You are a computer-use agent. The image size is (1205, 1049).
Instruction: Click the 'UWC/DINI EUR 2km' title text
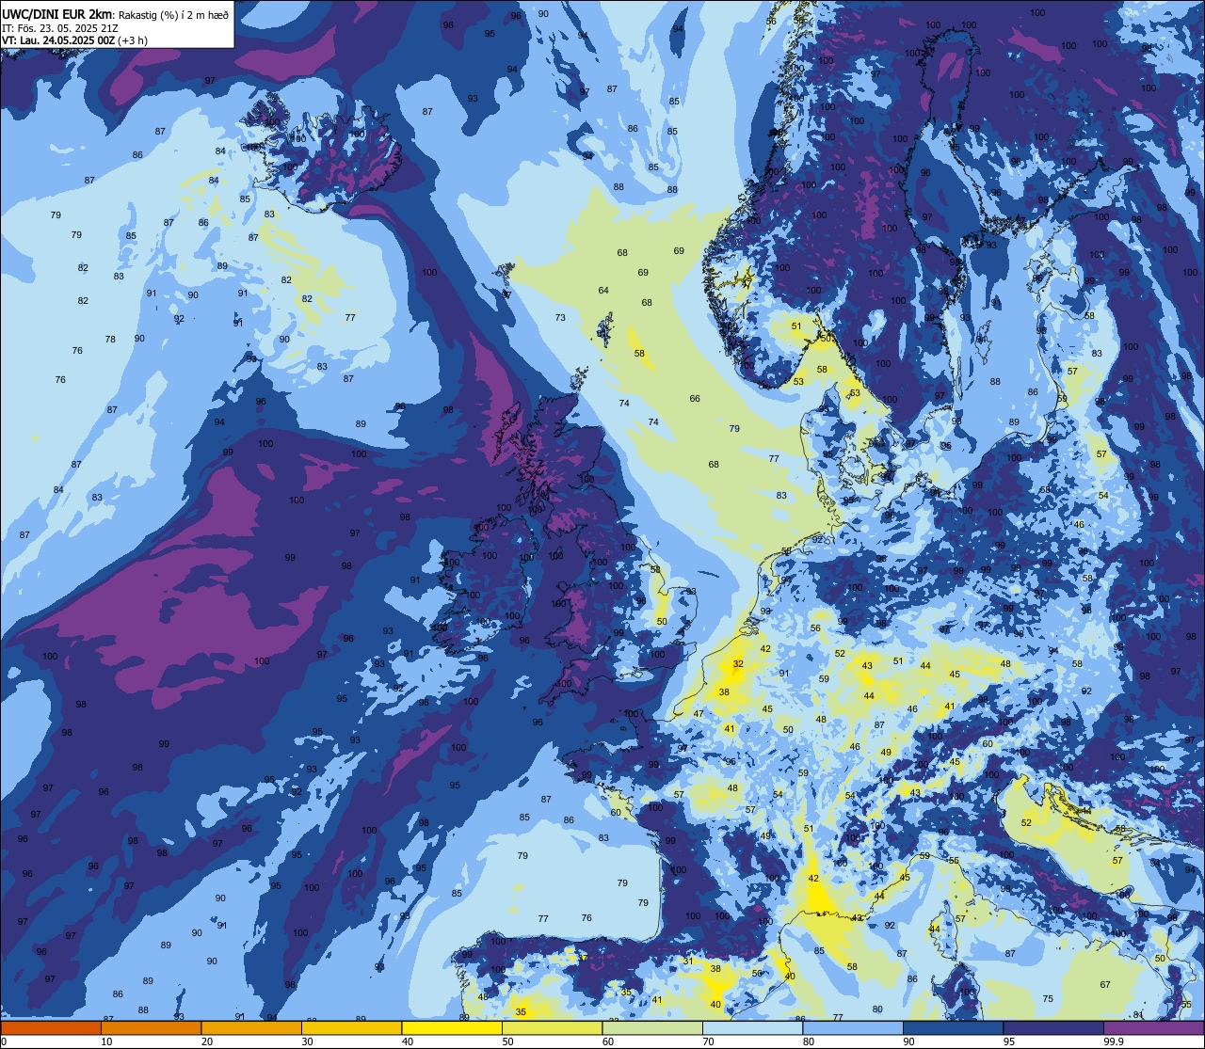point(57,14)
